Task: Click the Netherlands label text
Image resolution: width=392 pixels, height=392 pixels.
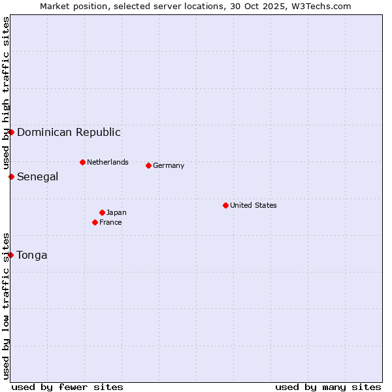Action: (x=107, y=162)
